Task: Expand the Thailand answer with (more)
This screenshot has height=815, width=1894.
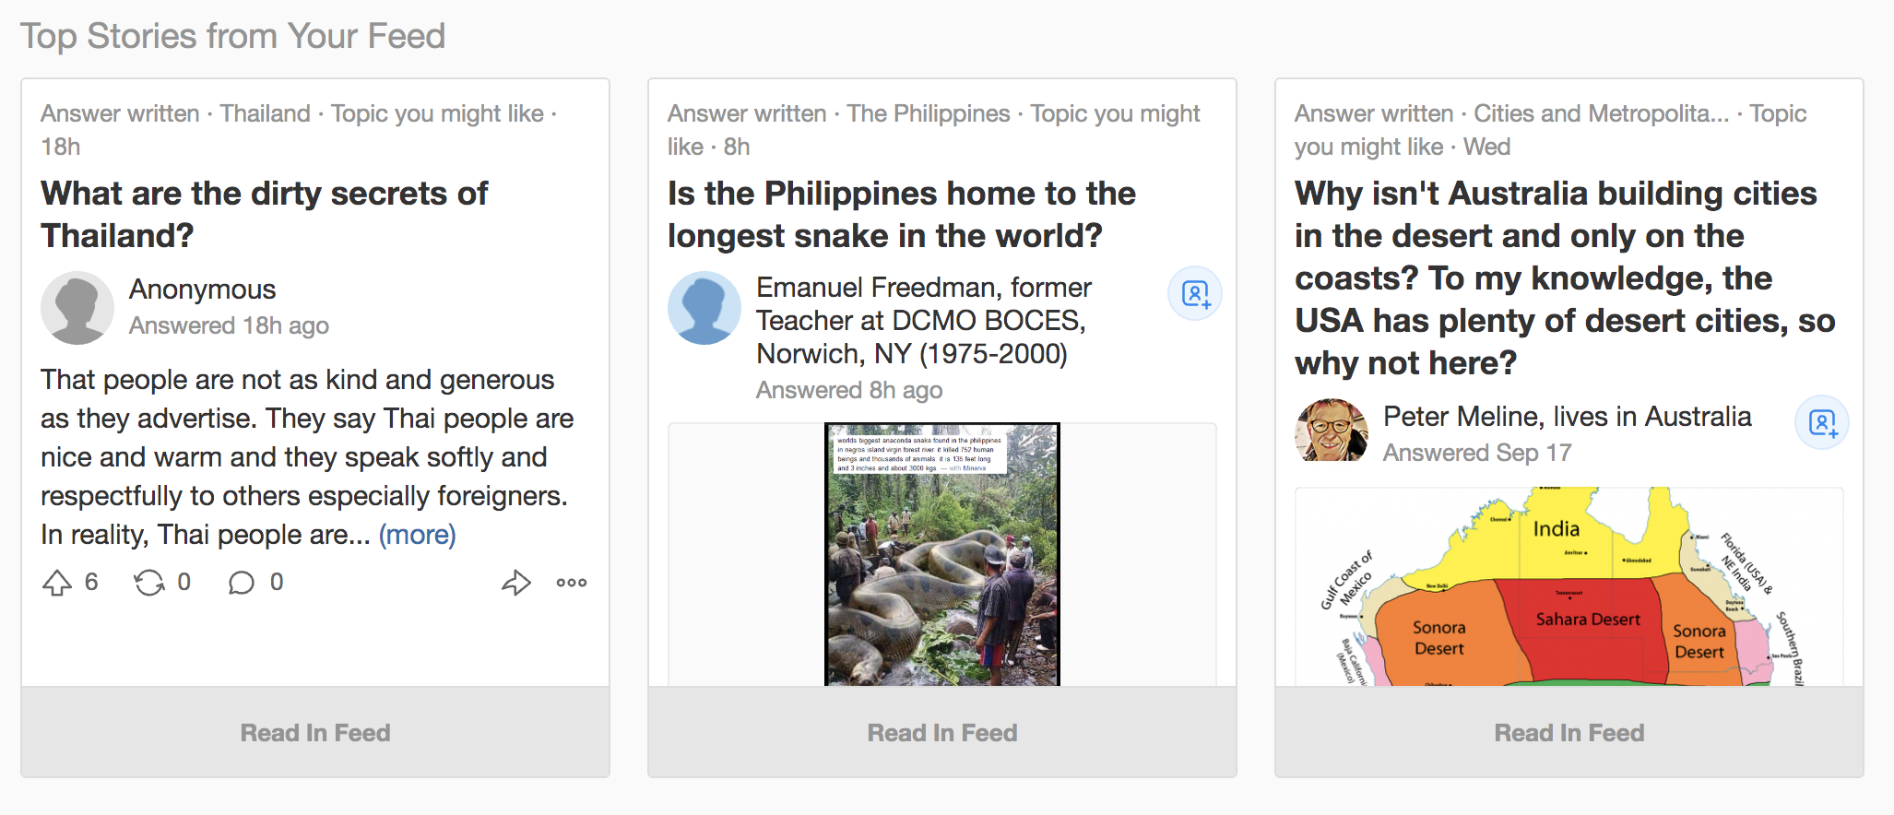Action: pyautogui.click(x=418, y=535)
